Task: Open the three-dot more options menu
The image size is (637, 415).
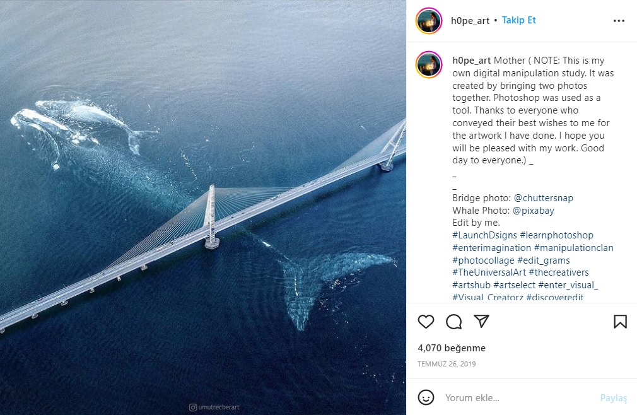Action: click(x=619, y=21)
